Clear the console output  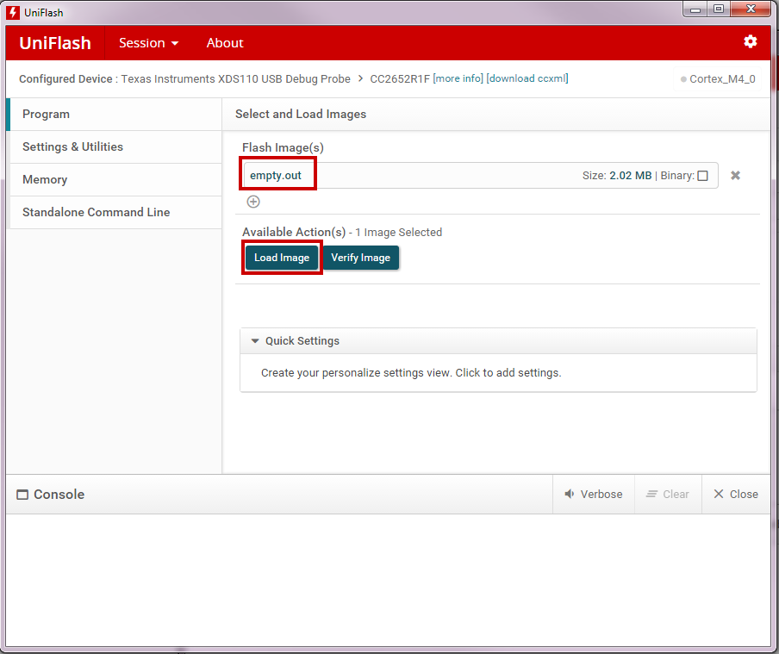pos(667,495)
